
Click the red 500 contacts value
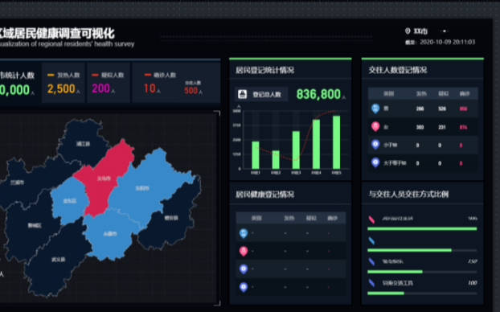(x=191, y=91)
